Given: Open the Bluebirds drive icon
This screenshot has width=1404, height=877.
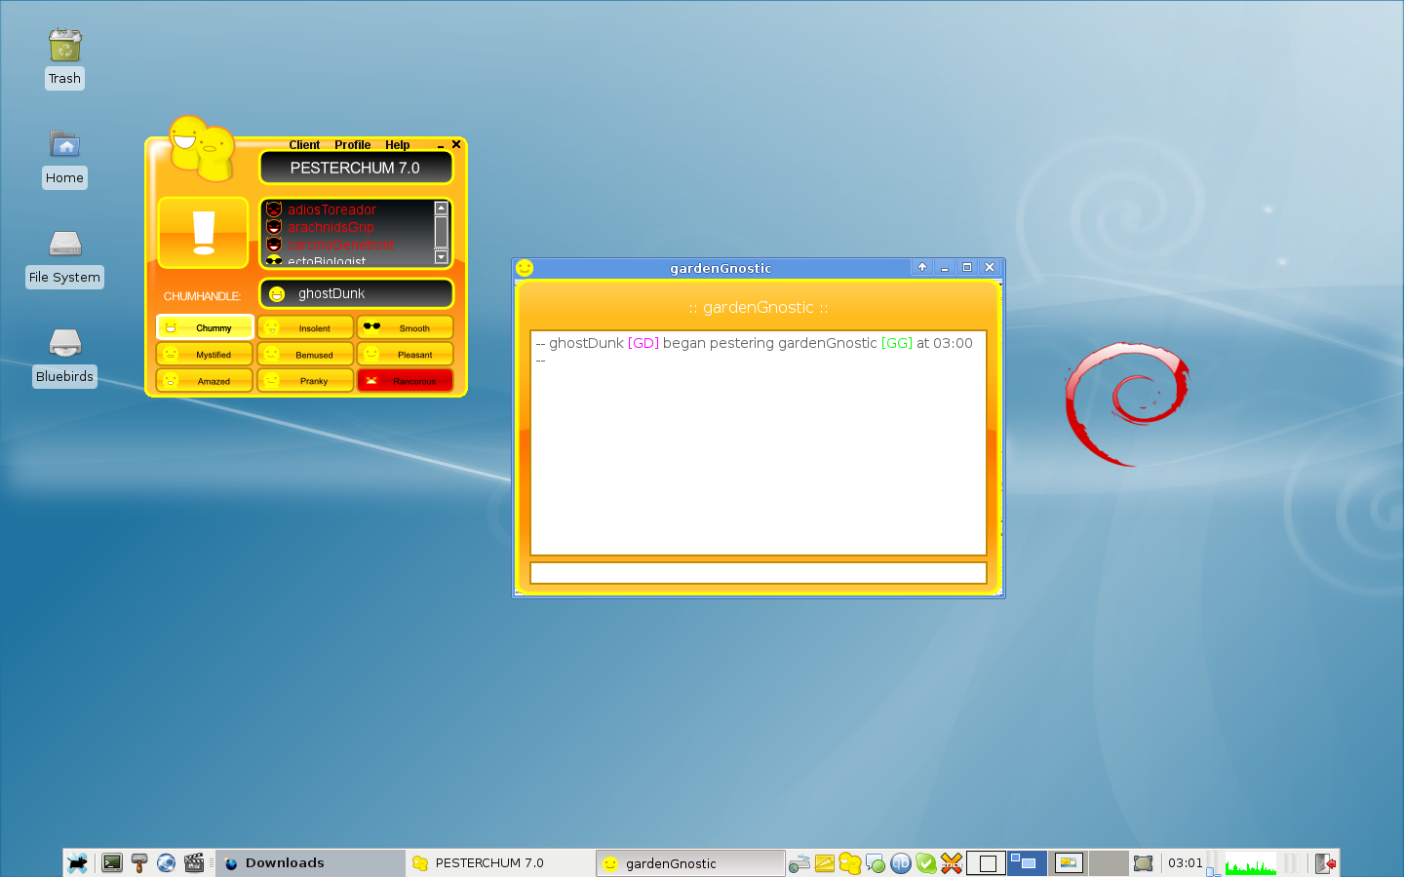Looking at the screenshot, I should (x=64, y=343).
